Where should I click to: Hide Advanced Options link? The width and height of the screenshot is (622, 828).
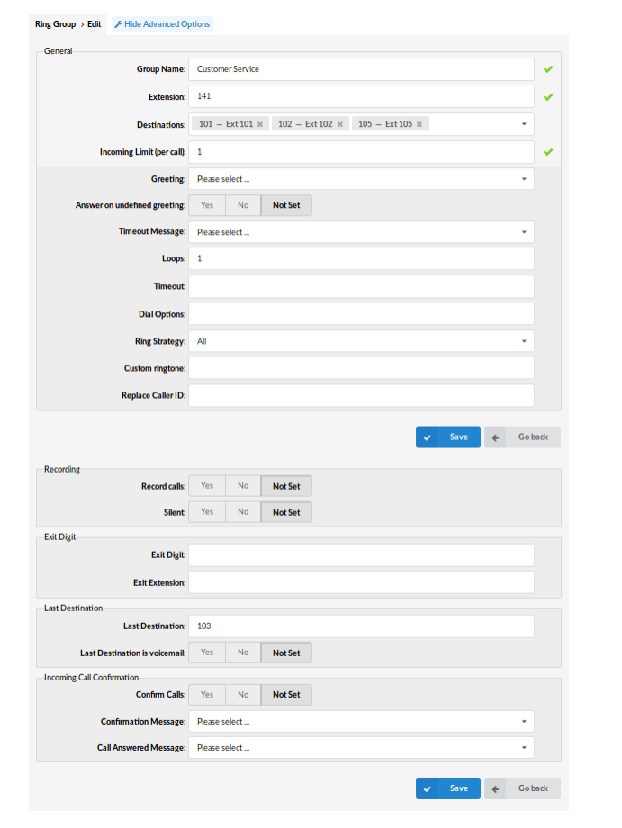click(x=167, y=24)
